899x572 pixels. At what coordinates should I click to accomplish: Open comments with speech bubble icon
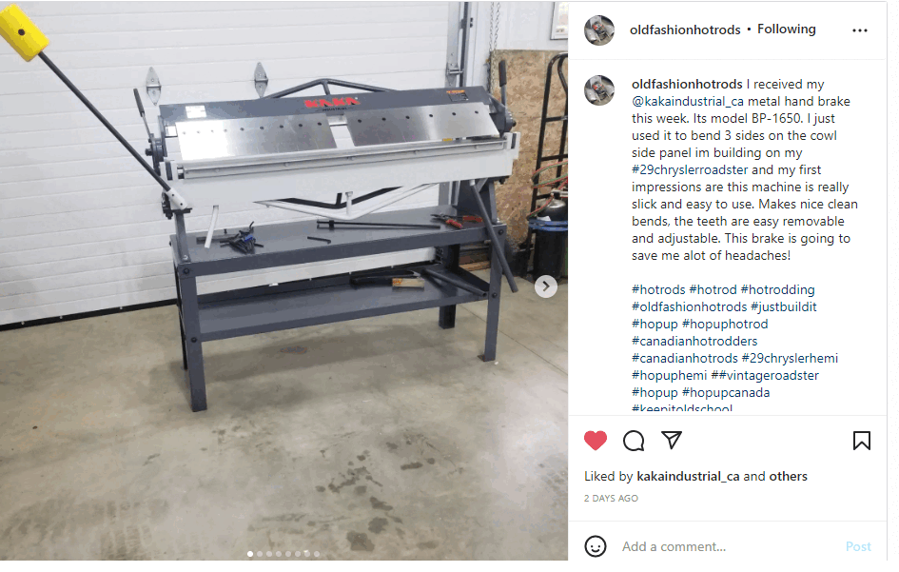tap(634, 441)
